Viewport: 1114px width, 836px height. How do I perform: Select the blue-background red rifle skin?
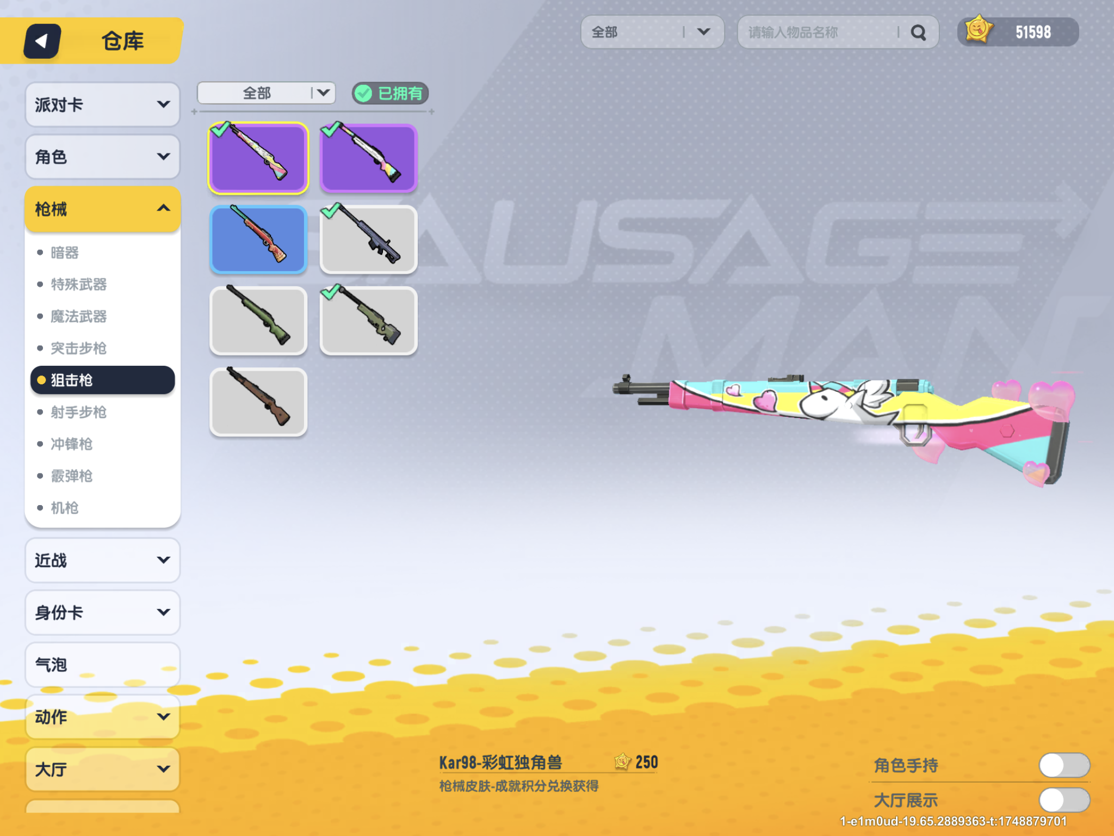(x=258, y=239)
